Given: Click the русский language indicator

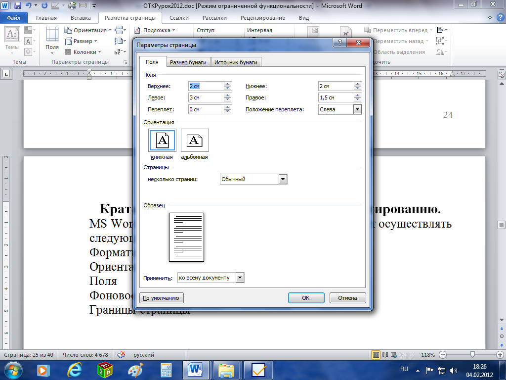Looking at the screenshot, I should 144,355.
